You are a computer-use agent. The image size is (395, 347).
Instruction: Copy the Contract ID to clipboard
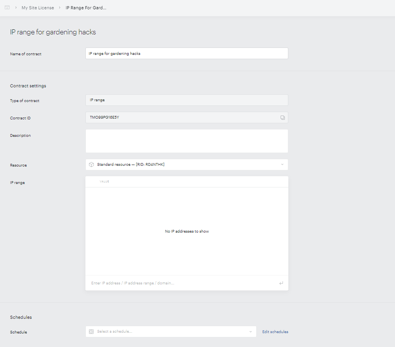pyautogui.click(x=283, y=117)
